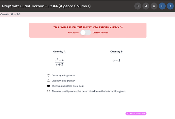Click the "My Answer" label
The image size is (175, 119).
click(x=73, y=32)
